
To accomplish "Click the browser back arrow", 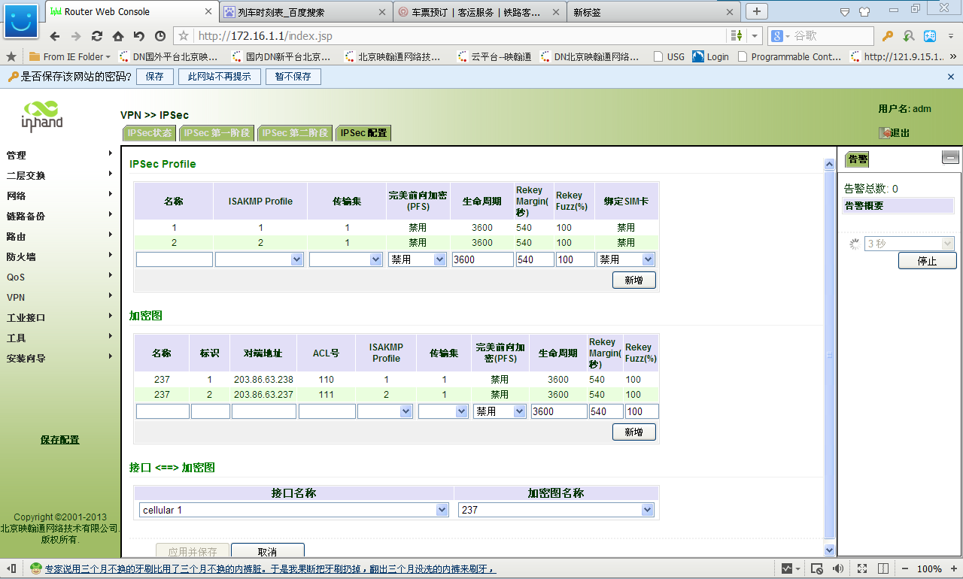I will tap(55, 36).
